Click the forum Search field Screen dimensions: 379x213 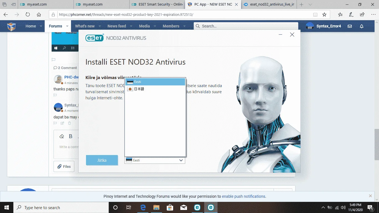click(246, 26)
